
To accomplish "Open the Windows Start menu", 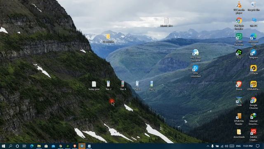I will pos(3,146).
